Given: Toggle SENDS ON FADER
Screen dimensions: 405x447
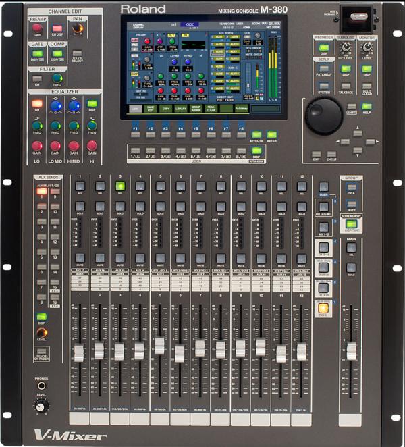Looking at the screenshot, I should click(x=41, y=351).
